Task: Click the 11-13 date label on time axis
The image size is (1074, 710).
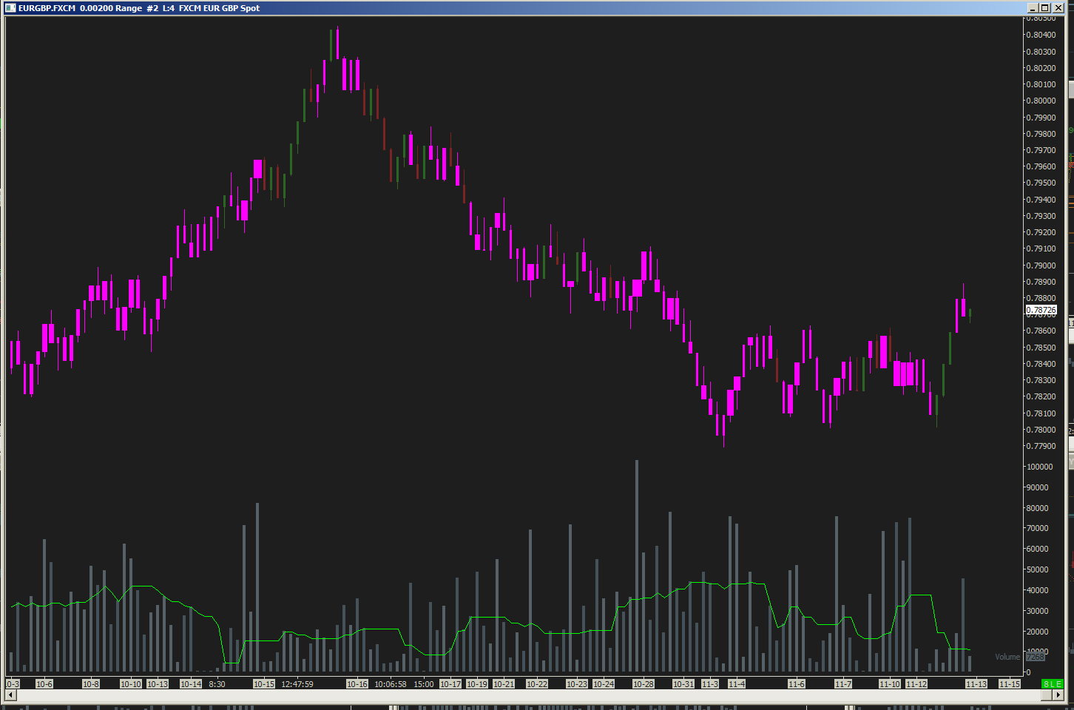Action: tap(976, 684)
